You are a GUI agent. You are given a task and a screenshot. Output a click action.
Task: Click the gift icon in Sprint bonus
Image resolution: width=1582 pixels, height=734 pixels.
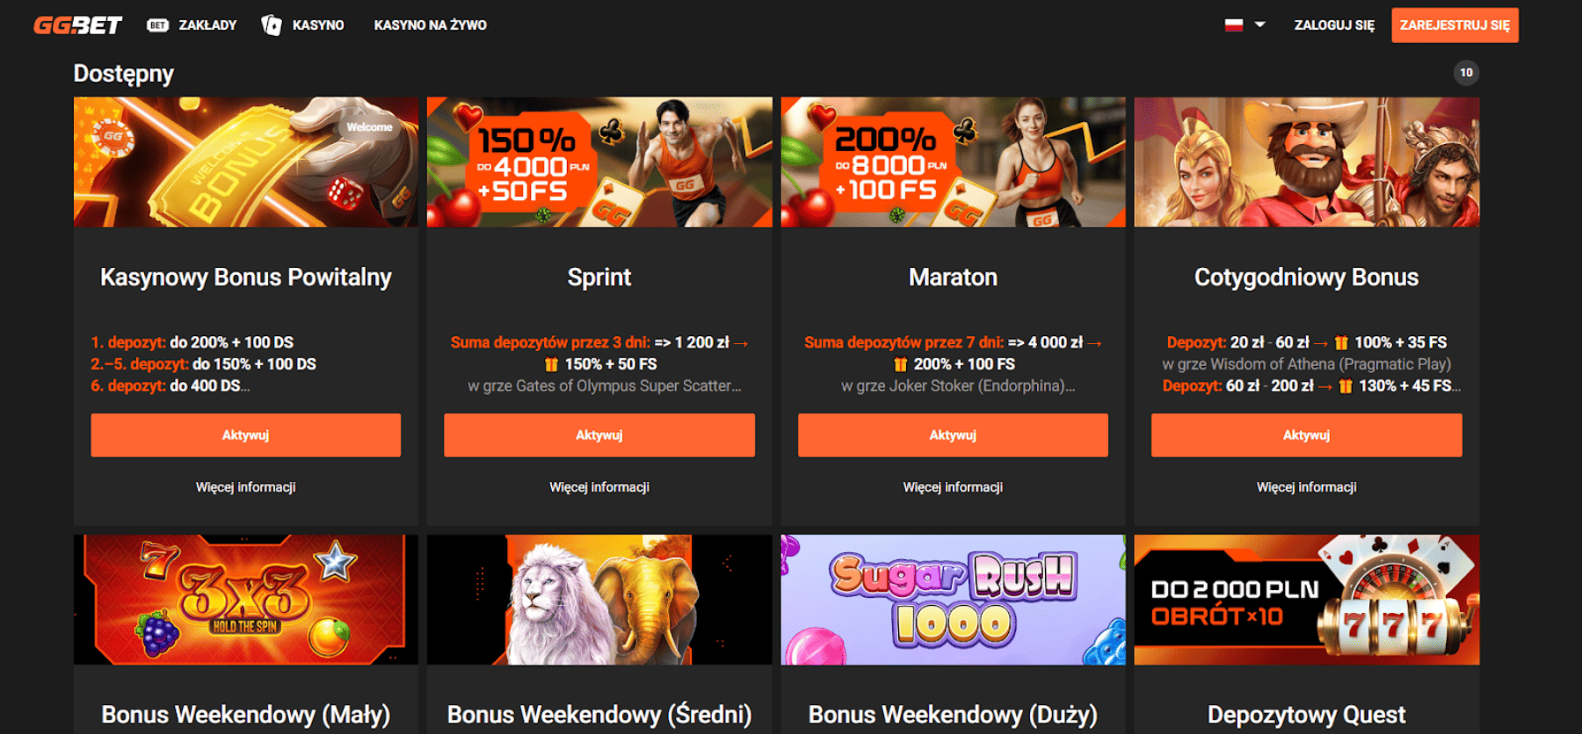(x=551, y=364)
